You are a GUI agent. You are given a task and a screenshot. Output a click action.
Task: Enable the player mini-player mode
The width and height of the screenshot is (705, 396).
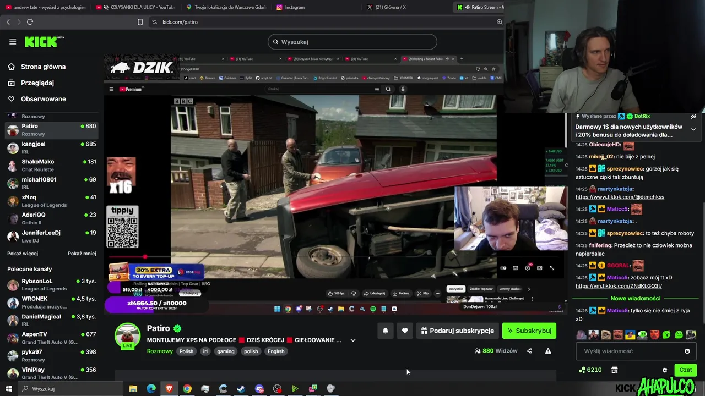[x=516, y=268]
